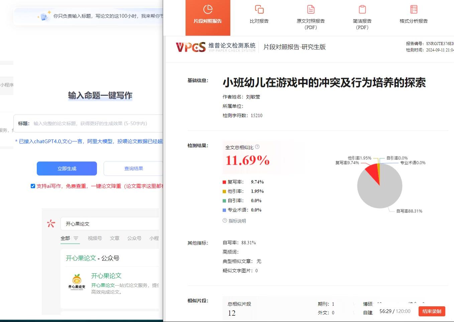454x322 pixels.
Task: Click the 检测字符数: 15210 line
Action: 242,116
